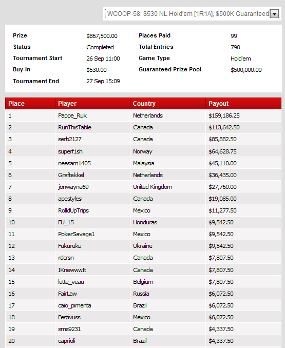The height and width of the screenshot is (348, 285).
Task: Sort by the Place column header
Action: click(x=16, y=104)
